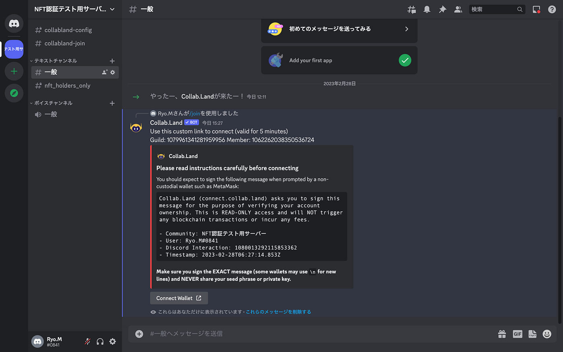Open the collabland-config channel
The height and width of the screenshot is (352, 563).
click(75, 30)
